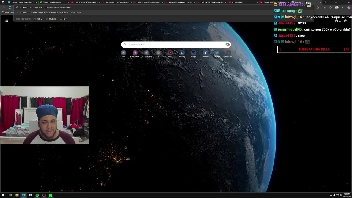Open the desmantelan quick link tile
This screenshot has width=352, height=198.
[x=135, y=54]
